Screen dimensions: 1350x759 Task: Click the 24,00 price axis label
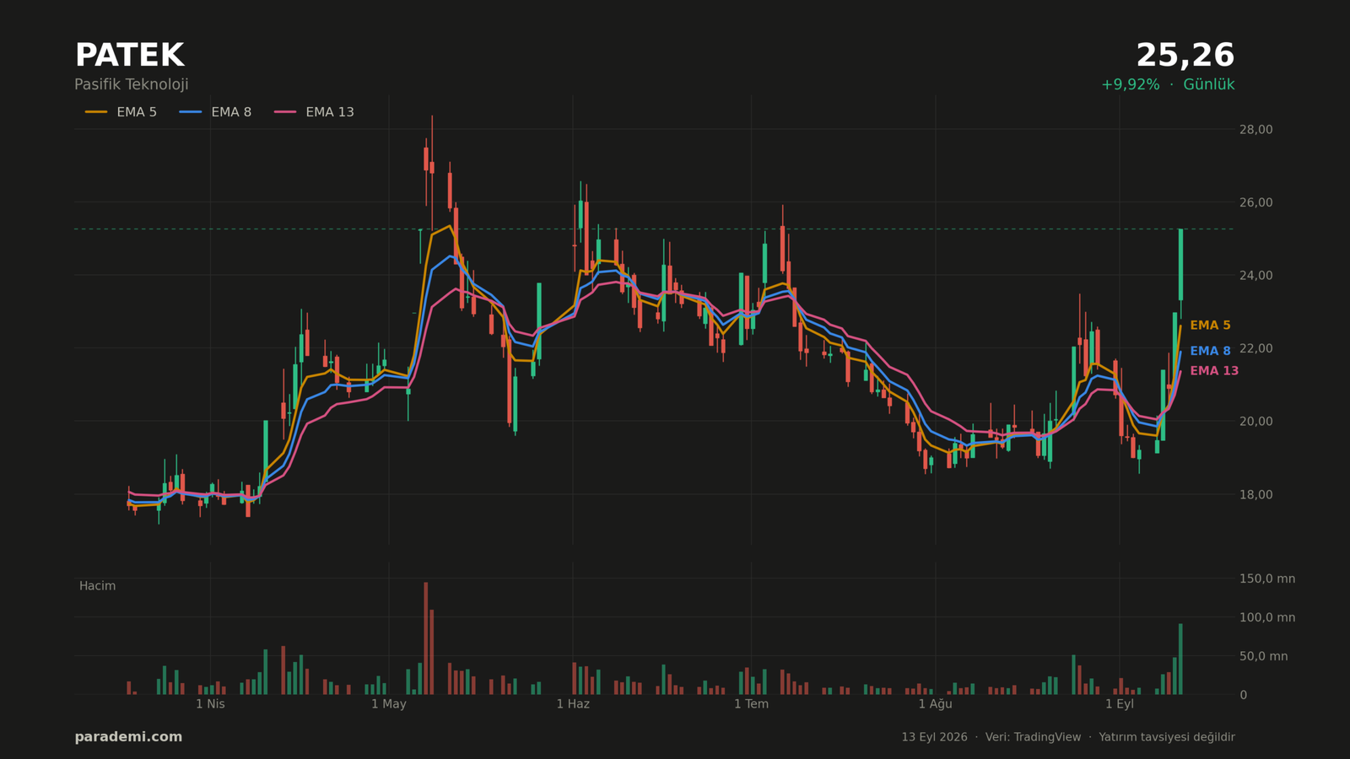1255,275
